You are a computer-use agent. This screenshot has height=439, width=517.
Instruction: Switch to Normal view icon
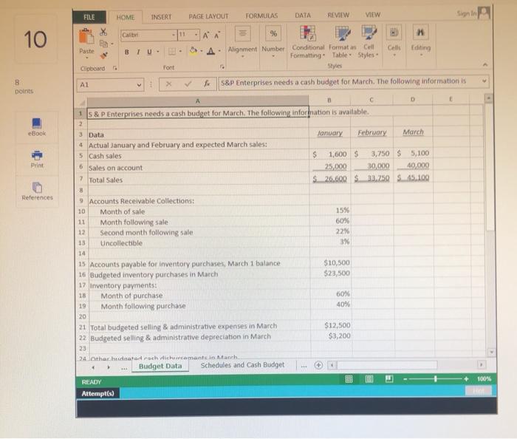[349, 379]
